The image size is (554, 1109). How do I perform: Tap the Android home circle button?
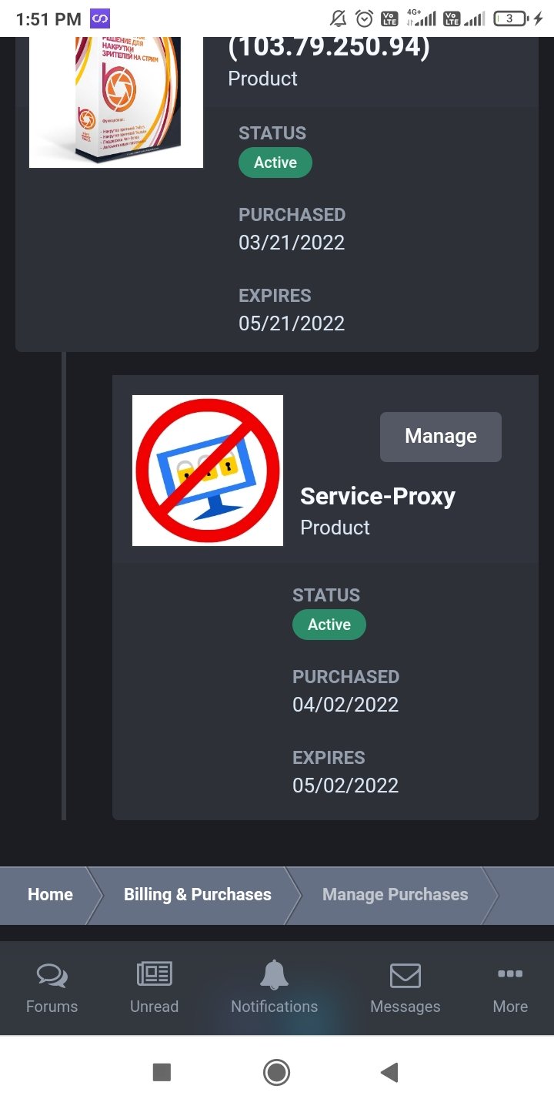click(x=276, y=1072)
